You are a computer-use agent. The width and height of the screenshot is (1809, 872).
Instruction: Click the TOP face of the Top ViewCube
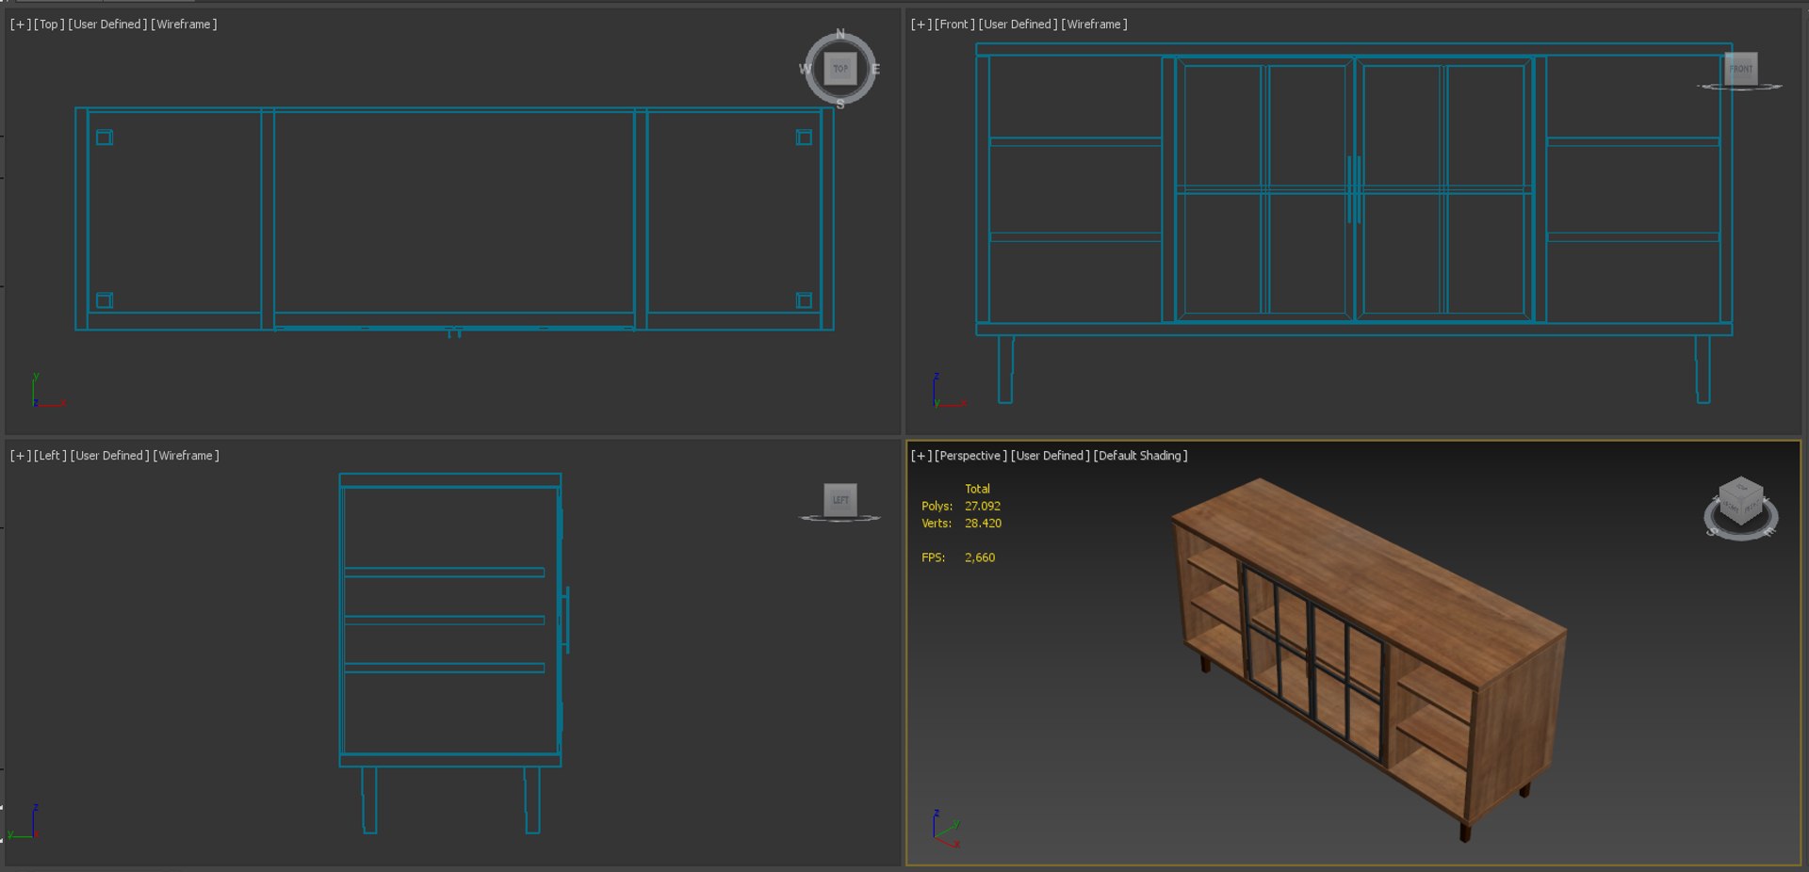pyautogui.click(x=840, y=69)
